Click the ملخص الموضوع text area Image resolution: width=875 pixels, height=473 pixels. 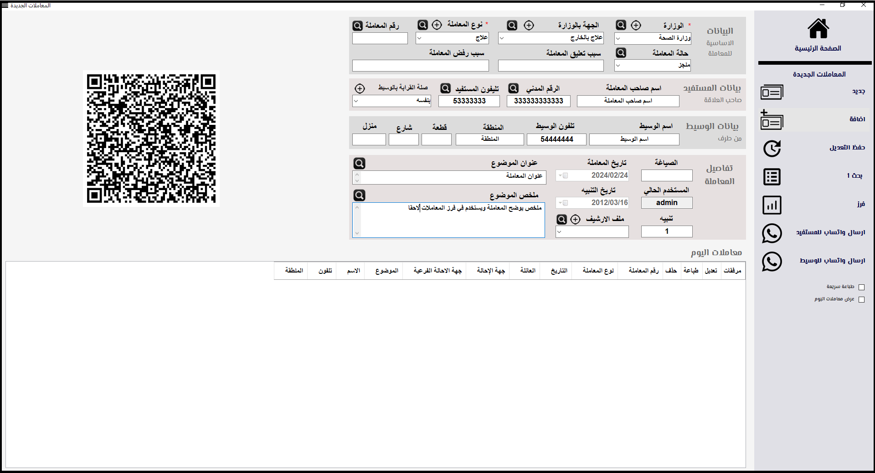(449, 220)
